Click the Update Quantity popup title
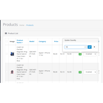 (x=70, y=40)
